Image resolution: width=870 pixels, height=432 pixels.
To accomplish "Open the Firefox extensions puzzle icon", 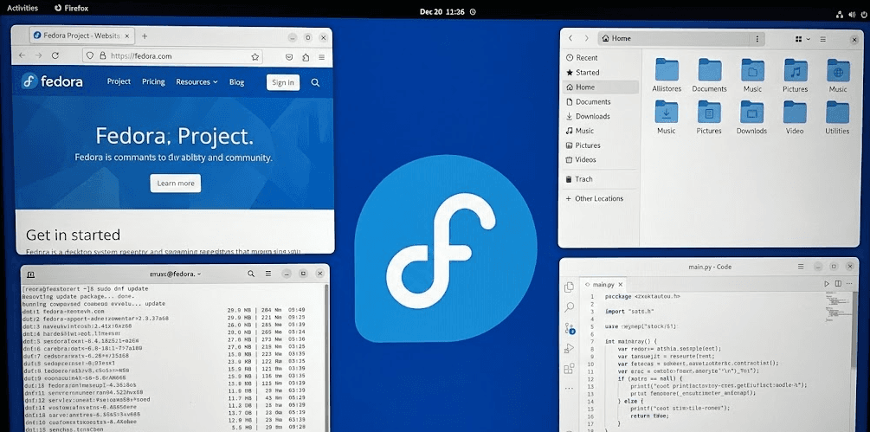I will coord(306,56).
